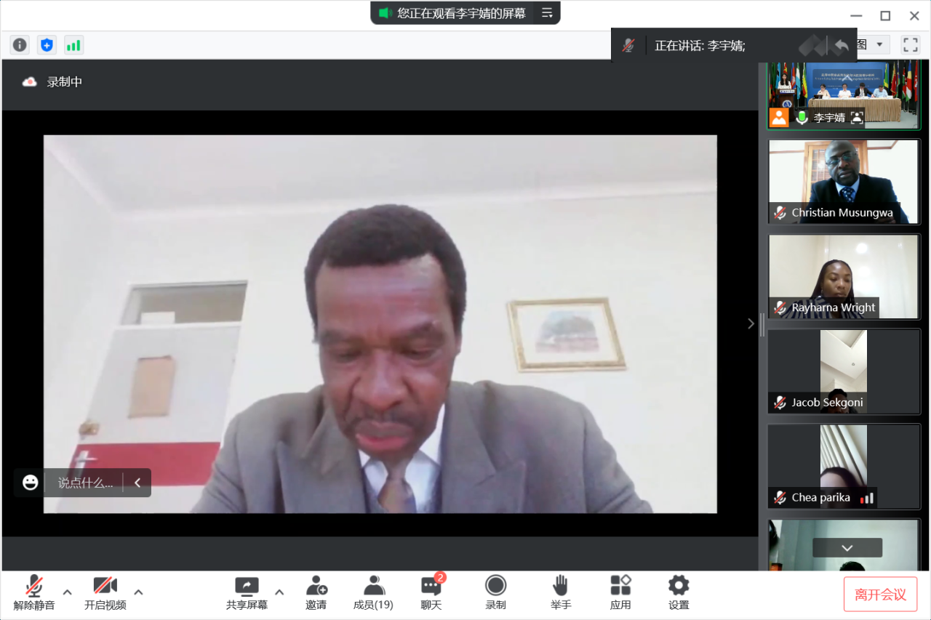Toggle recording with 录制 button
931x620 pixels.
[x=495, y=592]
